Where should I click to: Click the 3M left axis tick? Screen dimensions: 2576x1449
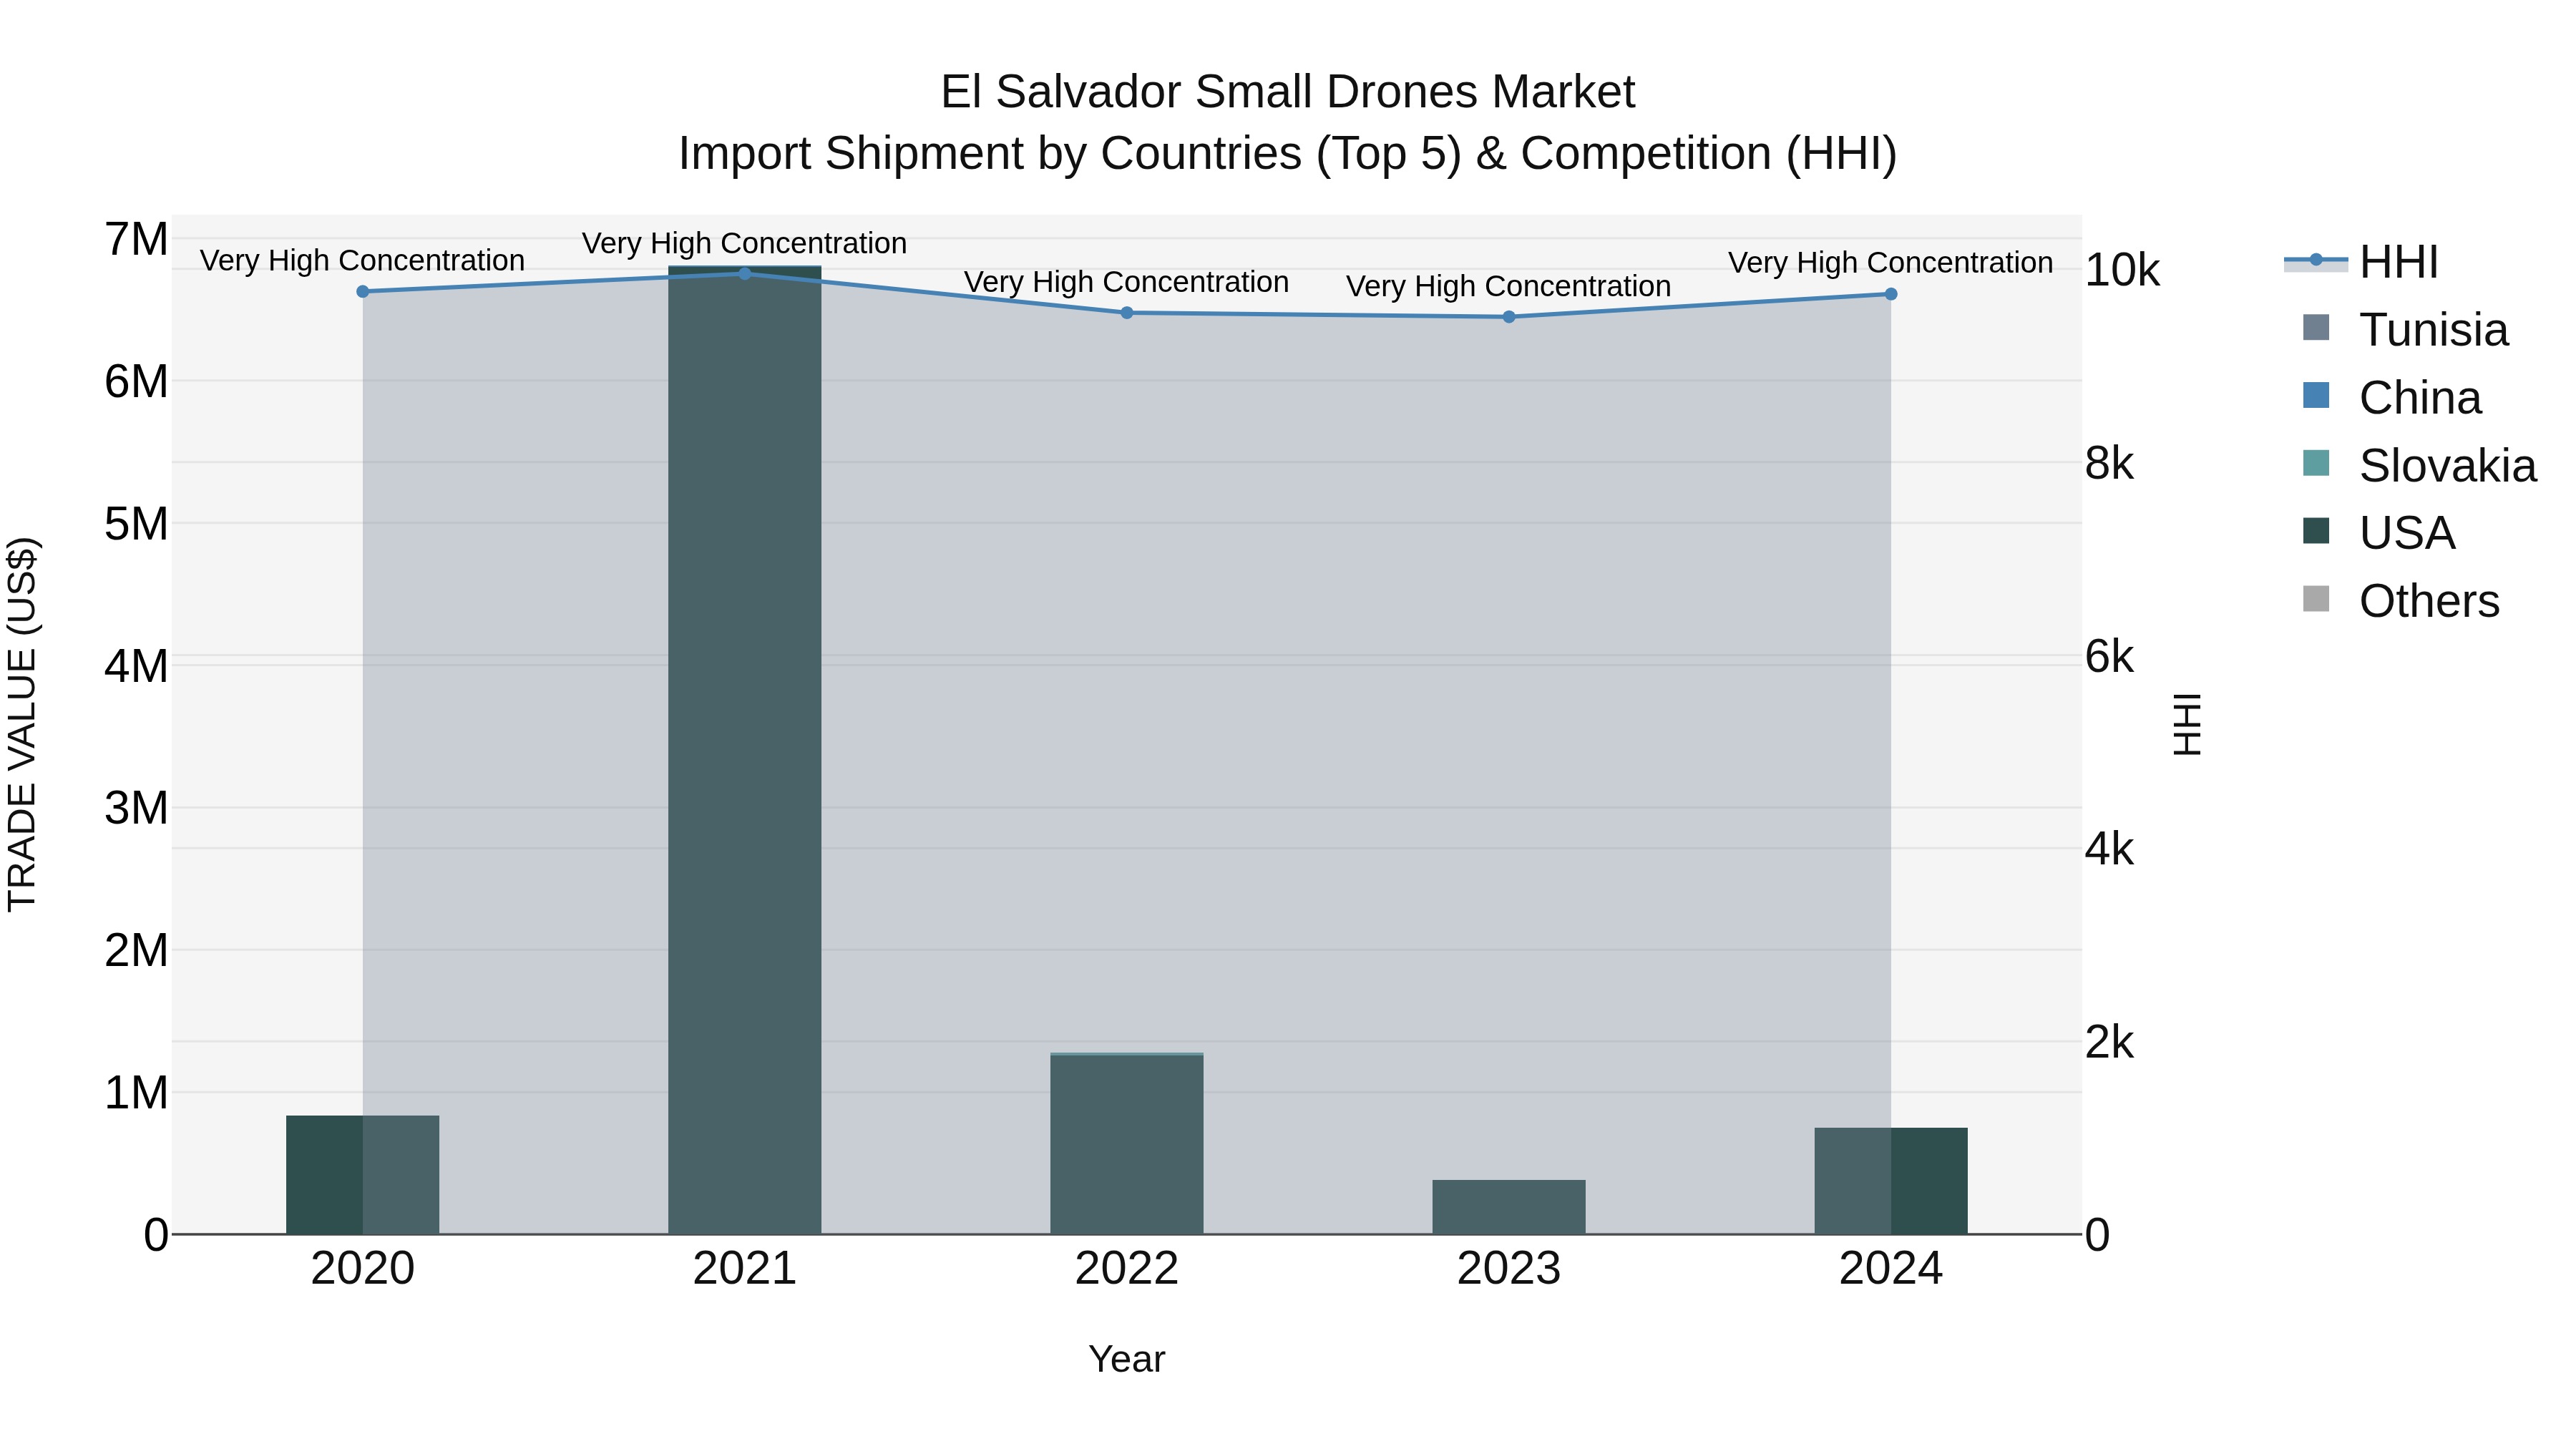pos(137,808)
